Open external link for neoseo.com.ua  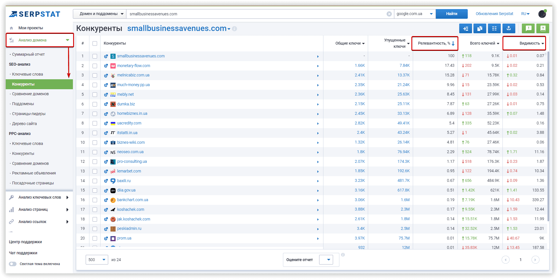106,152
